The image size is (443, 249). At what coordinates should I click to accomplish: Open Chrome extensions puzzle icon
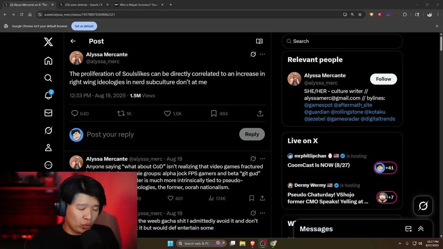click(405, 15)
